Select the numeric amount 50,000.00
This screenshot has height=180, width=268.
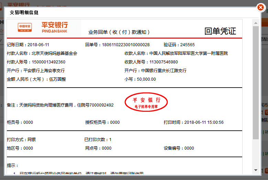coord(146,79)
